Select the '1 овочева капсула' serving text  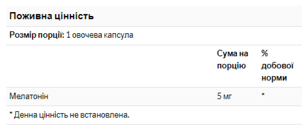click(x=100, y=35)
